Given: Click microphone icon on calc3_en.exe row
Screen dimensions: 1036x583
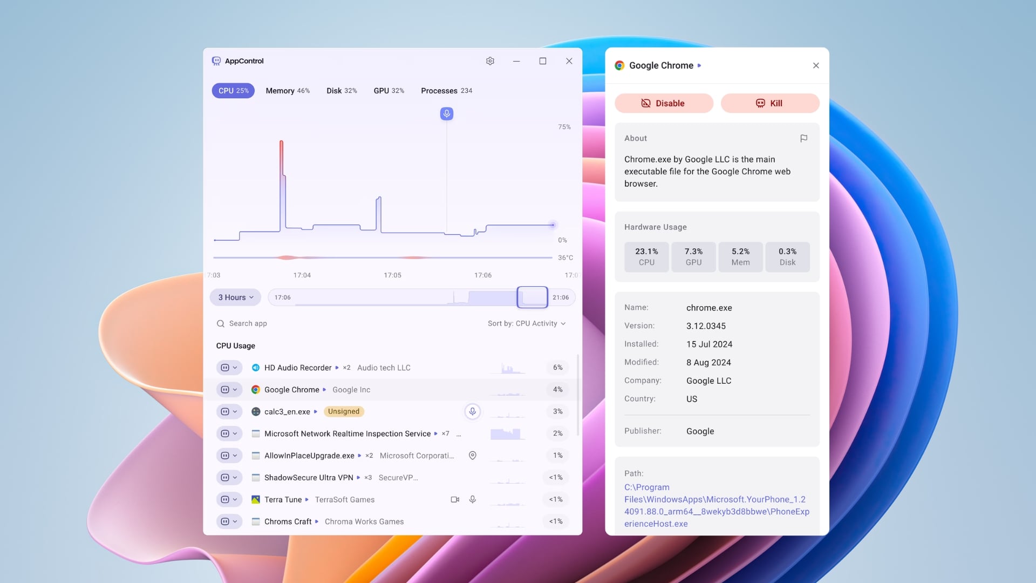Looking at the screenshot, I should [472, 411].
